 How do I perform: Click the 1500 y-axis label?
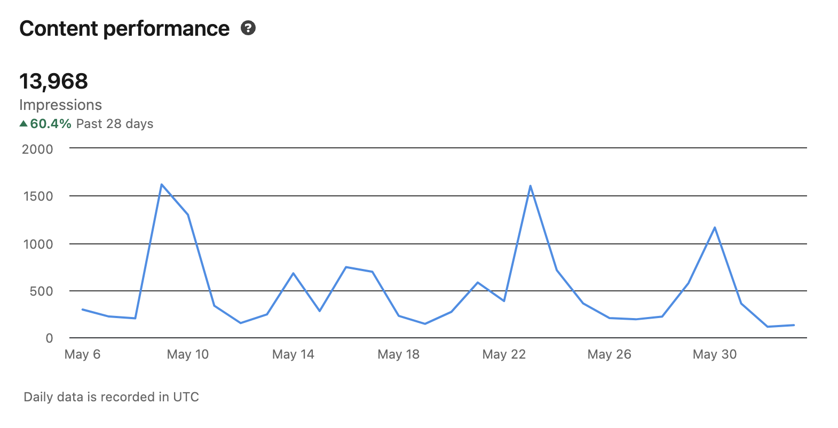(38, 196)
